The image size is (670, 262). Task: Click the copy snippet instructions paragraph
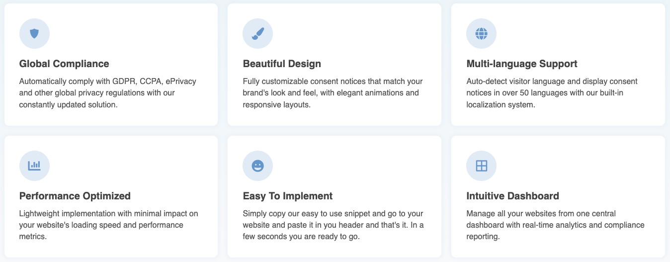pos(333,225)
